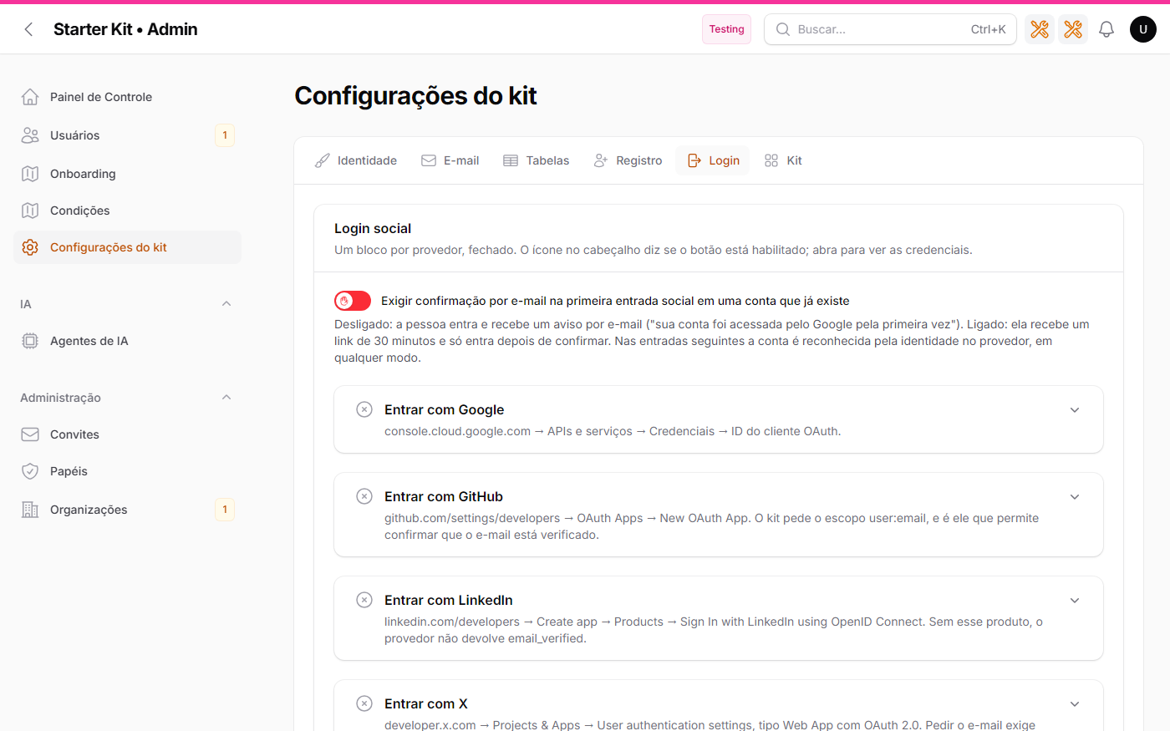Viewport: 1170px width, 731px height.
Task: Expand the Entrar com X block
Action: click(x=1075, y=703)
